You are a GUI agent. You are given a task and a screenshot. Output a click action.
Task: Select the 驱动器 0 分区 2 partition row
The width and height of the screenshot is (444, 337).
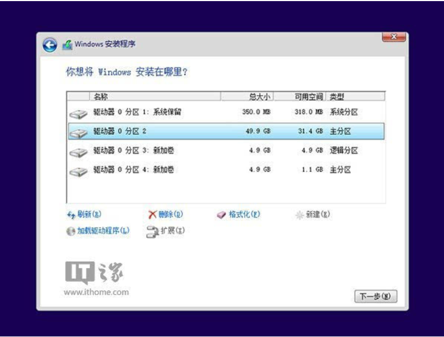[x=165, y=131]
